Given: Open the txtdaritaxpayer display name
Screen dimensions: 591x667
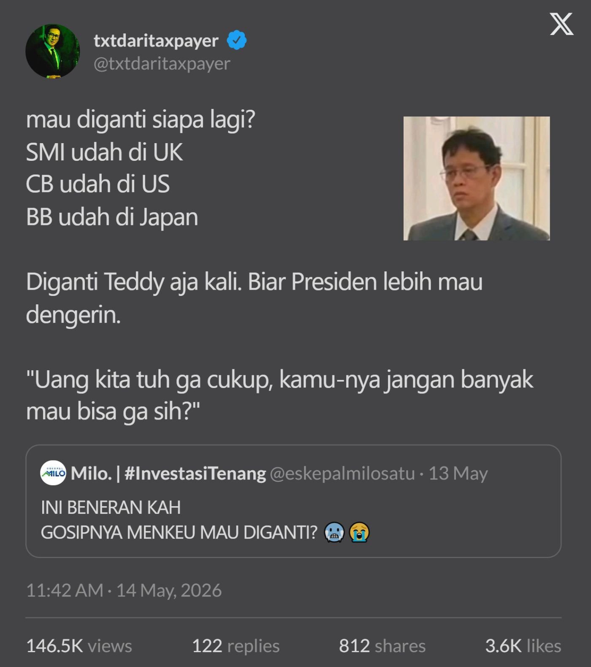Looking at the screenshot, I should 156,41.
